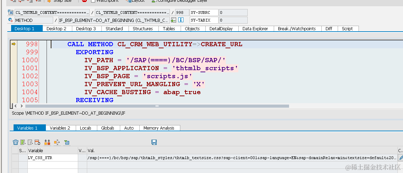This screenshot has width=403, height=173.
Task: Click the trash can delete variables icon
Action: click(16, 142)
